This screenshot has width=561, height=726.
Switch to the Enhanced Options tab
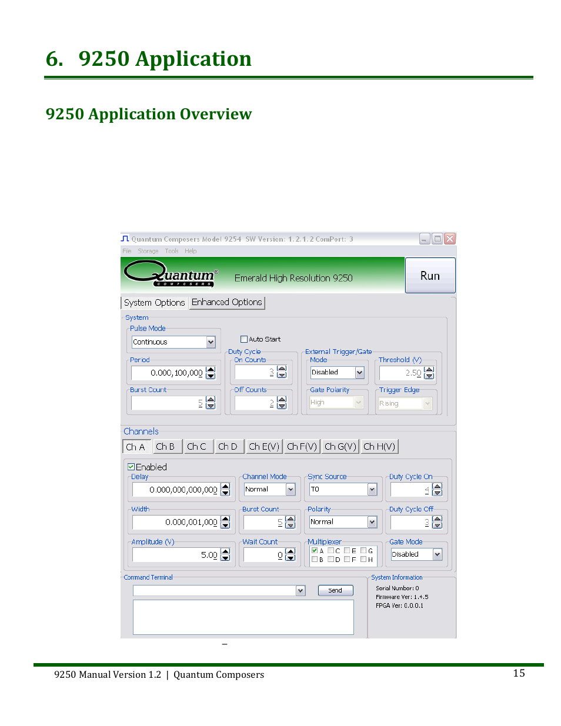click(227, 302)
